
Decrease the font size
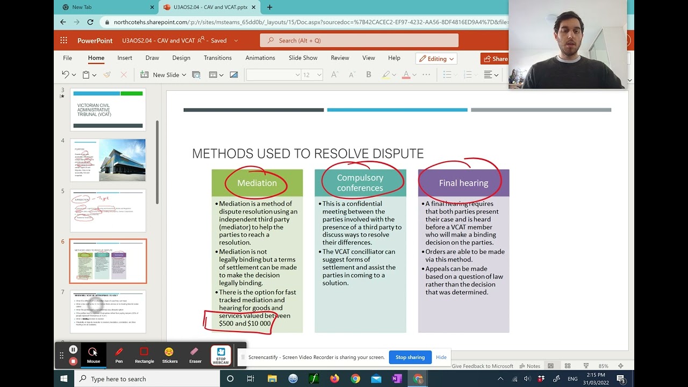[x=351, y=75]
